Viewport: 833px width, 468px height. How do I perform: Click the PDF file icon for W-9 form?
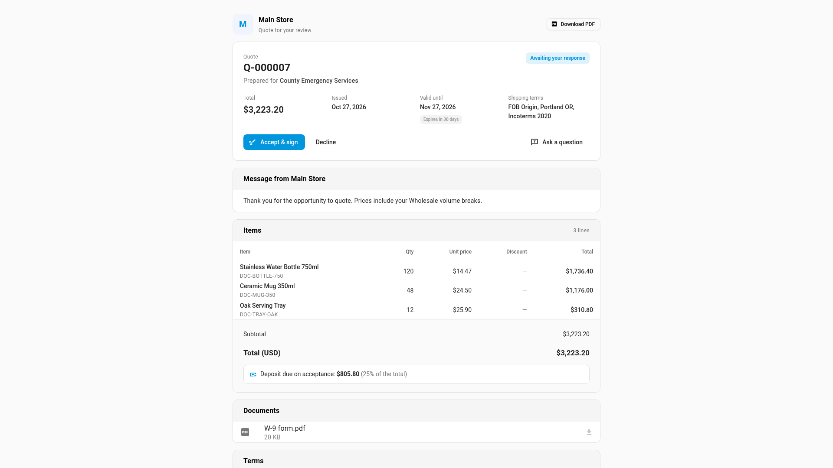[x=245, y=432]
